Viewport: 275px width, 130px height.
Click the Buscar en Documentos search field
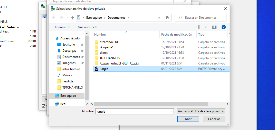point(203,18)
